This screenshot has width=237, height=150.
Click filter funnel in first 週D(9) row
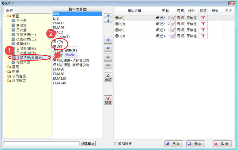pyautogui.click(x=203, y=24)
